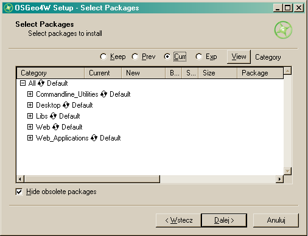This screenshot has height=236, width=308.
Task: Click Default text in Commandline_Utilities row
Action: (120, 94)
